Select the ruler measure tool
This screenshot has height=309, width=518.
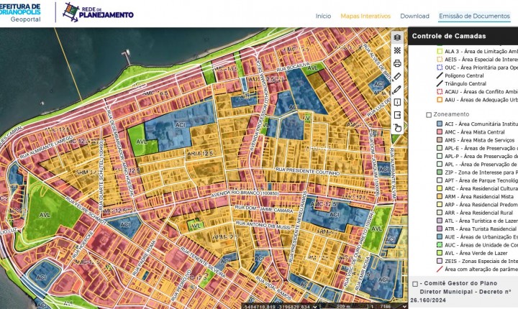397,76
